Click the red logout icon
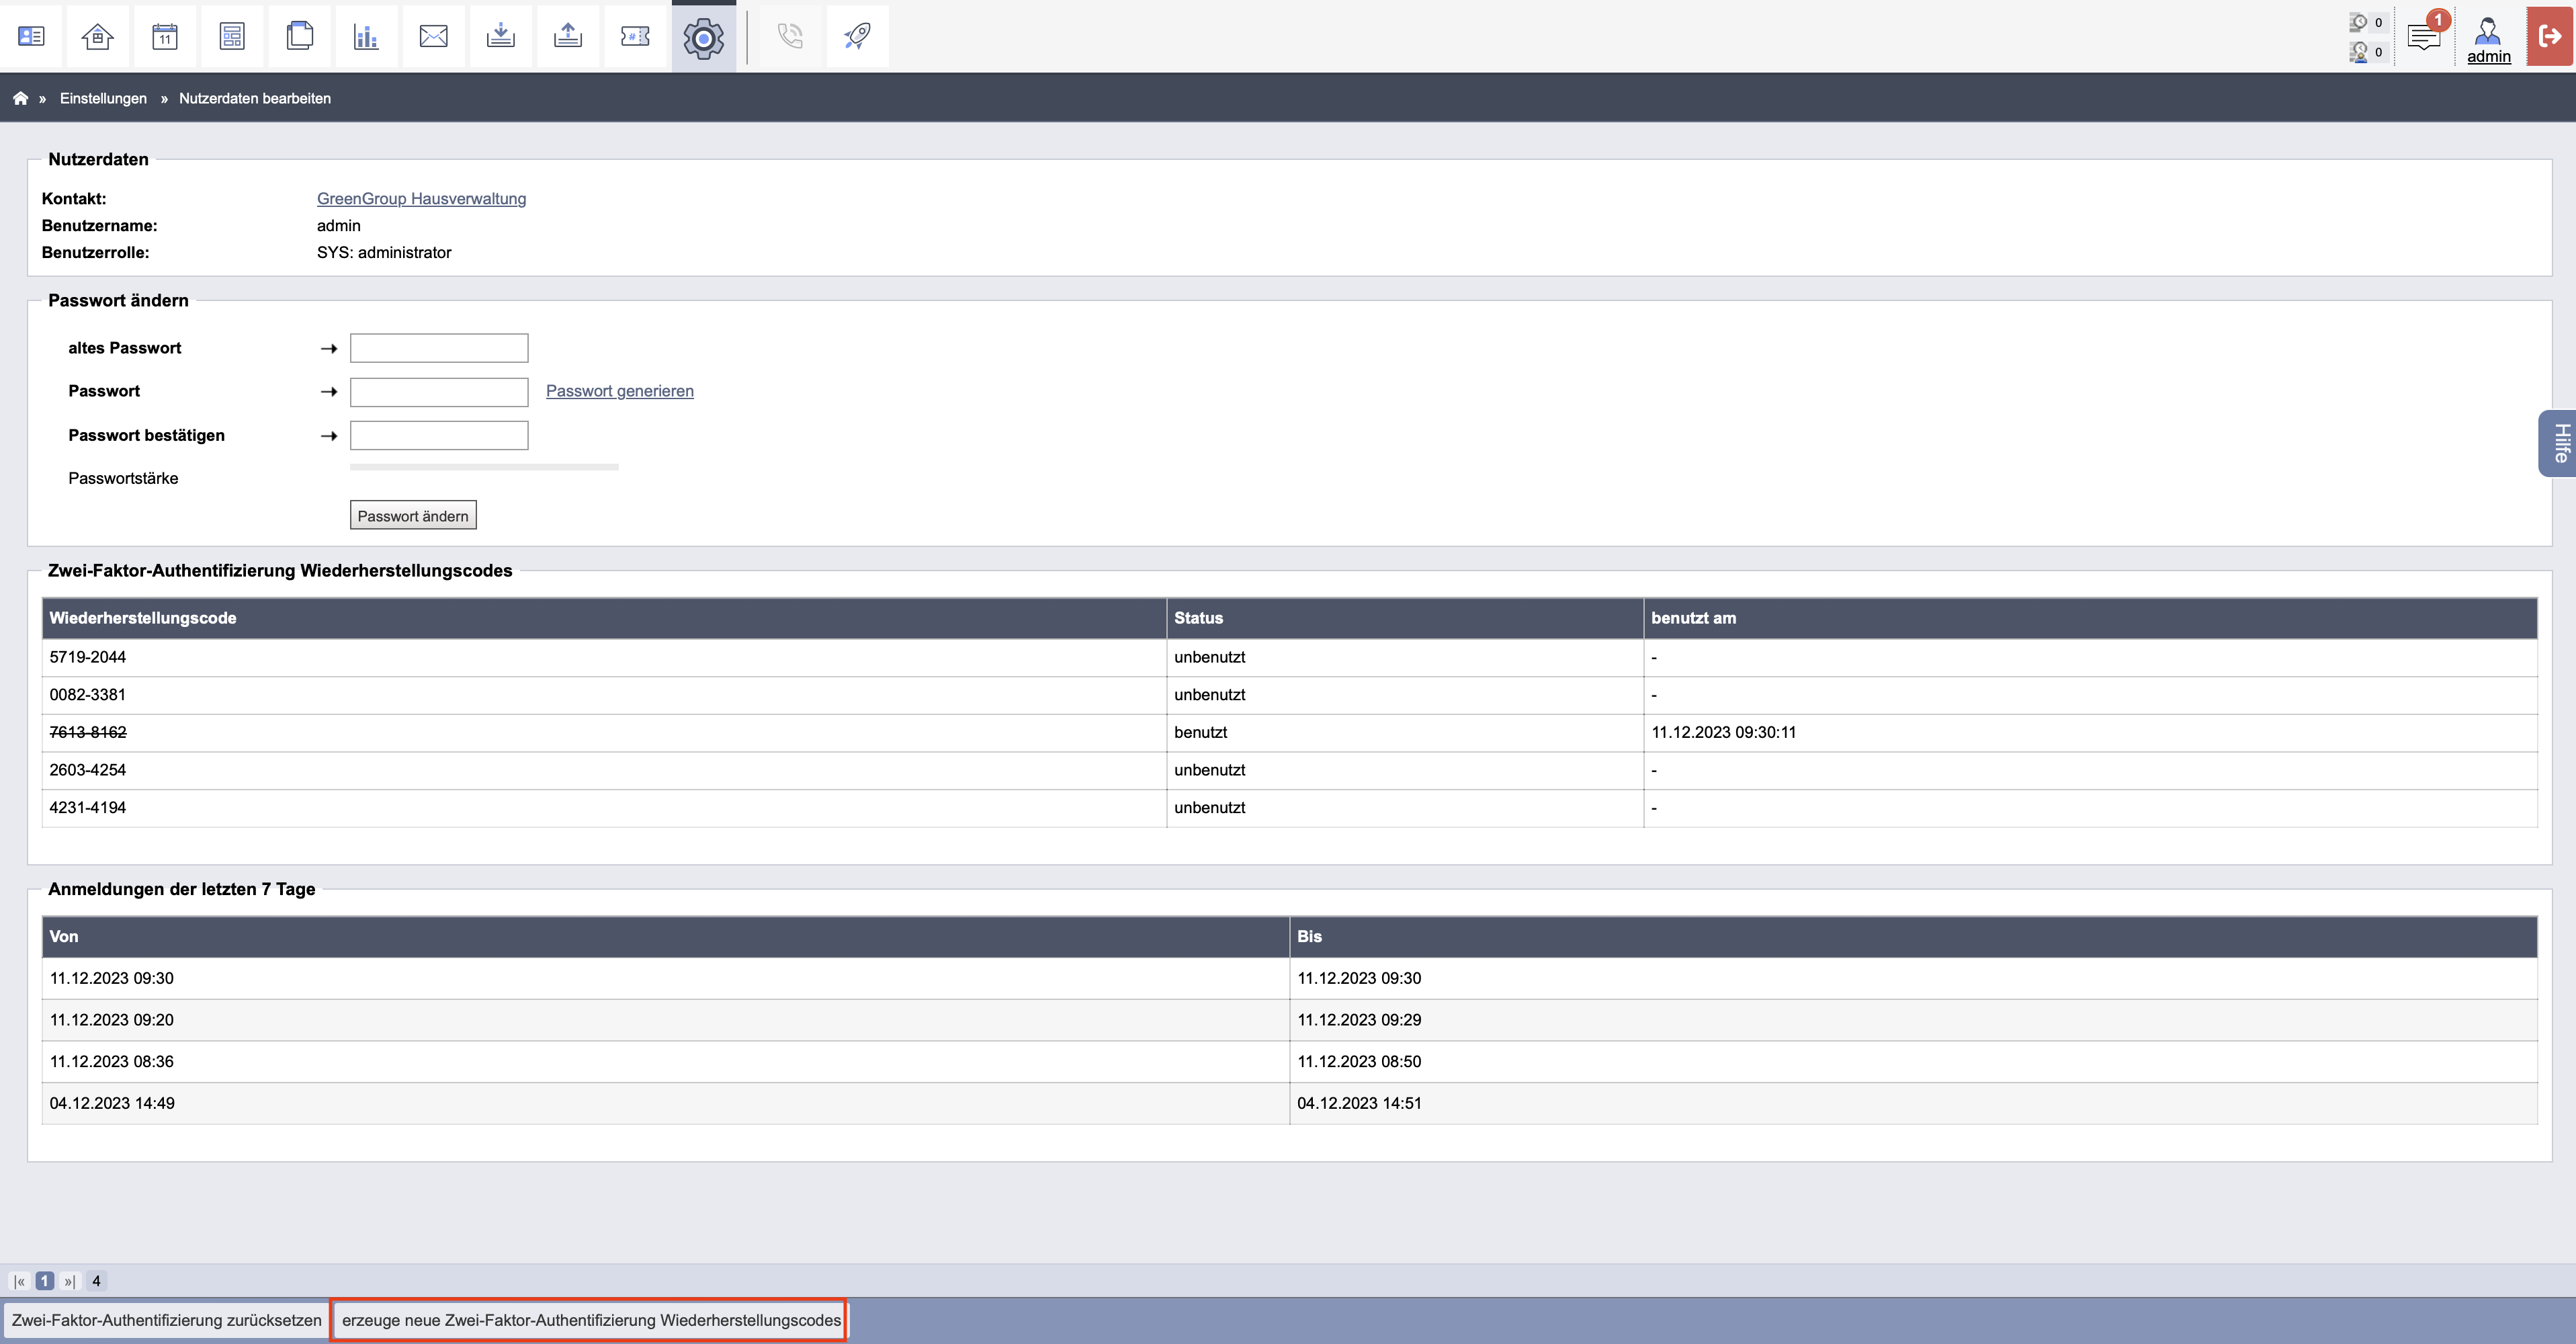Image resolution: width=2576 pixels, height=1344 pixels. click(2549, 37)
